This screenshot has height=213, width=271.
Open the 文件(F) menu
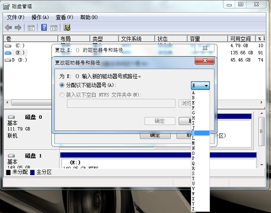[x=16, y=17]
